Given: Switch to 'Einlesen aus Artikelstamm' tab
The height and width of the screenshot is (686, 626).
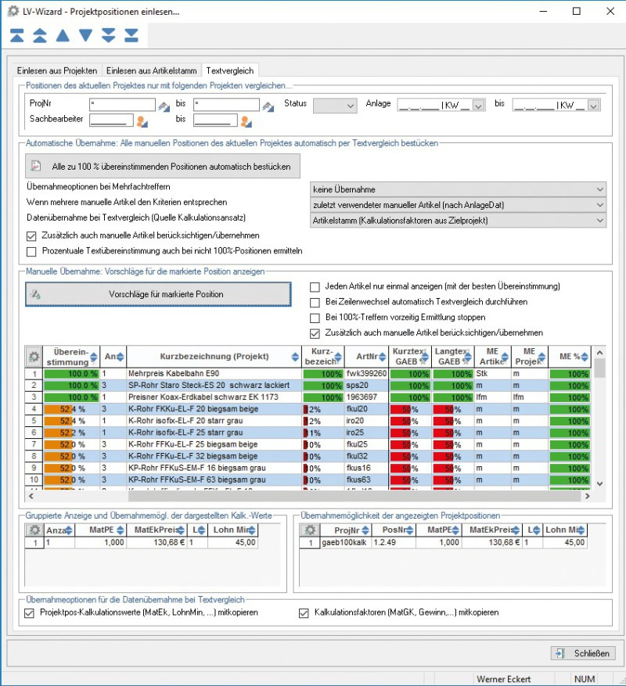Looking at the screenshot, I should 152,70.
